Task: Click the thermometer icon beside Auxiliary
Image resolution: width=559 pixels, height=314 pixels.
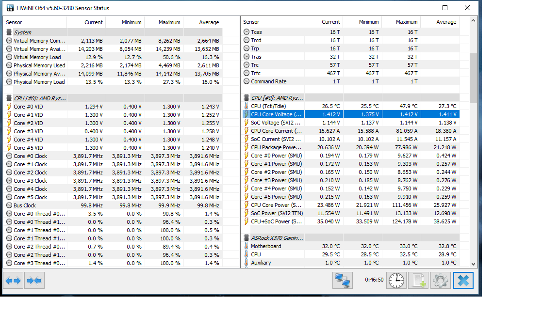Action: 247,262
